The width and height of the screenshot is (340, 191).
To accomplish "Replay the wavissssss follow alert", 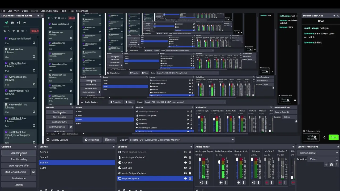I will click(34, 84).
